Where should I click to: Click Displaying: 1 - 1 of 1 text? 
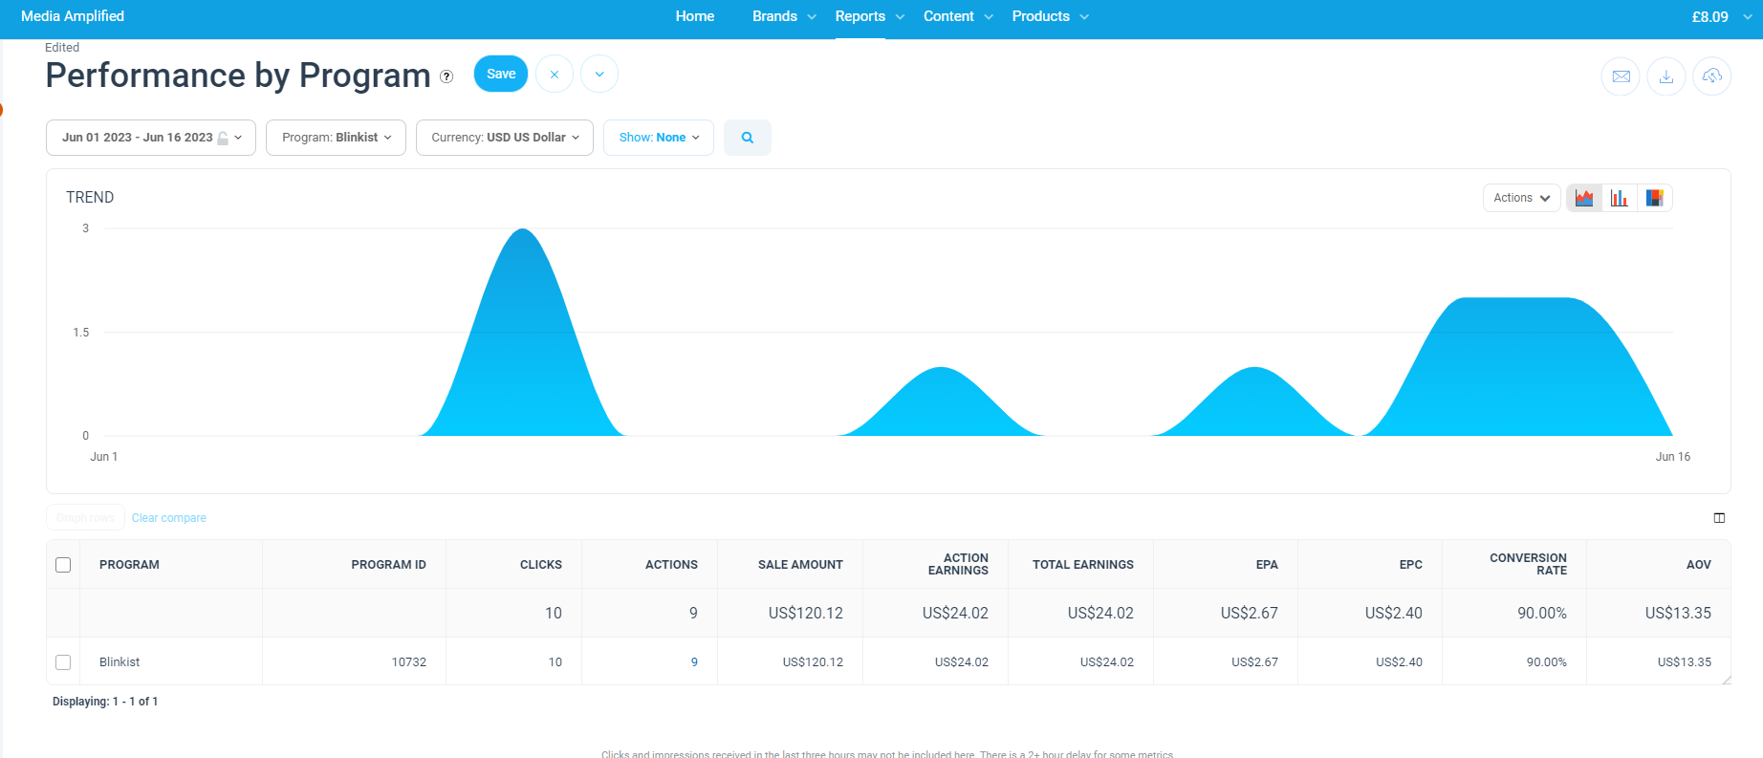tap(105, 702)
